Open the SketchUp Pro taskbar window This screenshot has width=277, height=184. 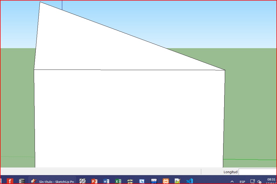click(x=52, y=181)
